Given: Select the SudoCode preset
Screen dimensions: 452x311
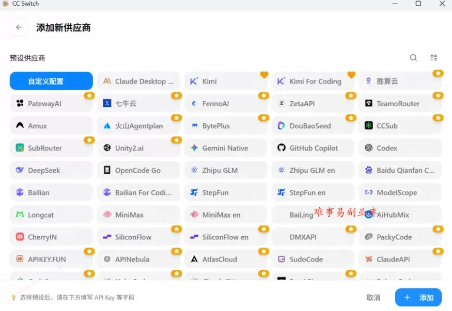Looking at the screenshot, I should 313,259.
